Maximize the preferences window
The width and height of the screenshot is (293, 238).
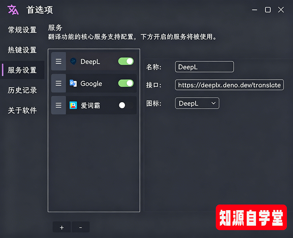click(x=268, y=10)
